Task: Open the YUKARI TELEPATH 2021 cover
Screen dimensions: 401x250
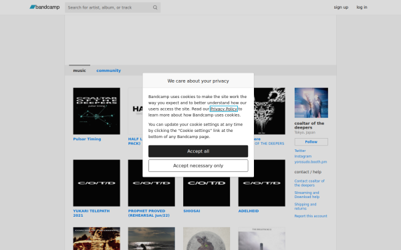Action: coord(96,183)
